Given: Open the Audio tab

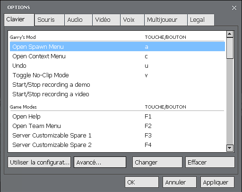Looking at the screenshot, I should coord(78,20).
